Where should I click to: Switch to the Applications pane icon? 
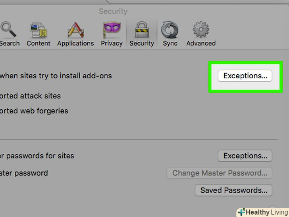[x=75, y=30]
